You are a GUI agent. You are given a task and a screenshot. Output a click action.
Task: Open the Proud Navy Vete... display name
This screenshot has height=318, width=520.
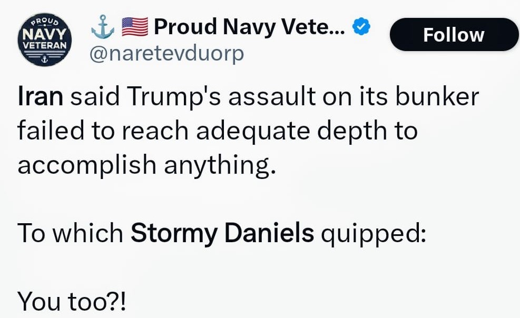pyautogui.click(x=249, y=27)
